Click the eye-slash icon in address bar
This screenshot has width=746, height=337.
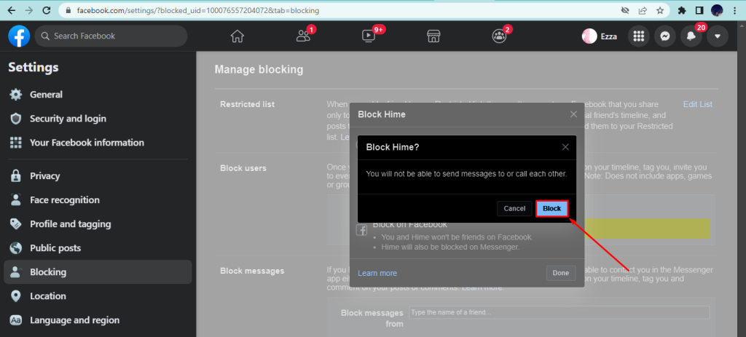click(x=626, y=10)
